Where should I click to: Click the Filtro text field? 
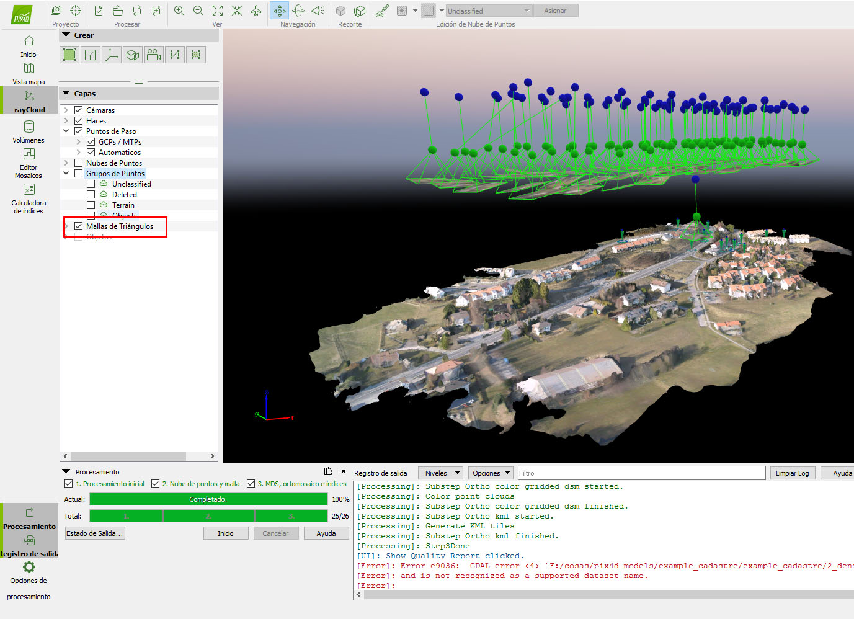pos(641,473)
